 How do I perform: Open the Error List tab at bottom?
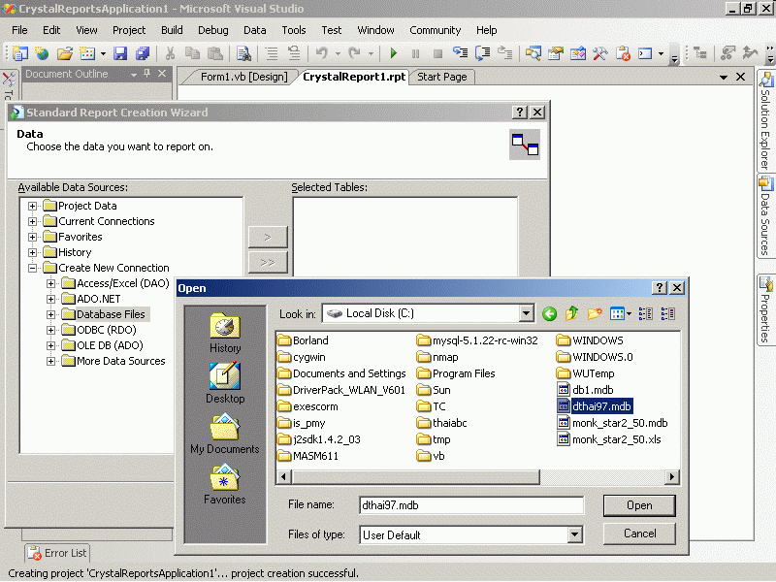tap(57, 553)
